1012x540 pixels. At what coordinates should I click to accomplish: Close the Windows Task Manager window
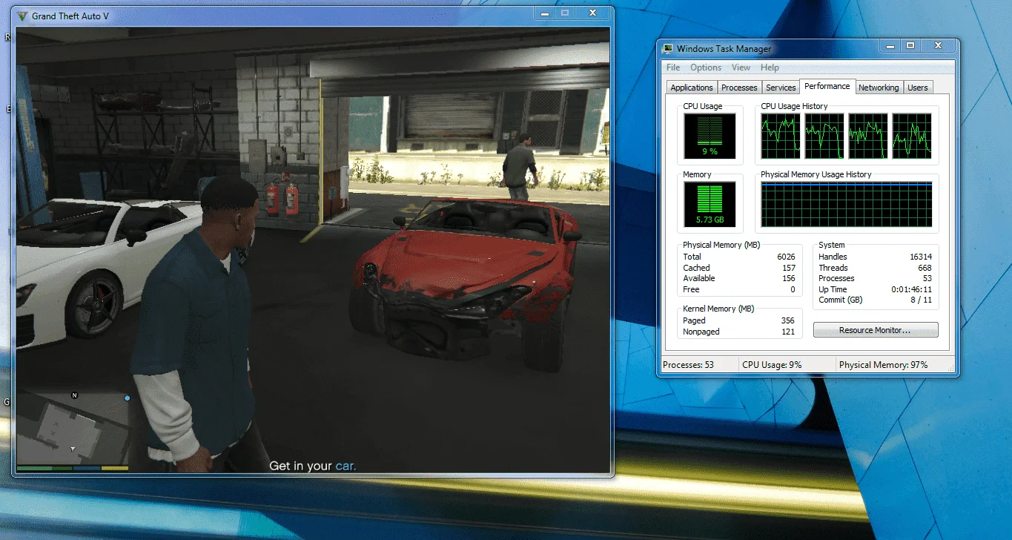tap(938, 46)
